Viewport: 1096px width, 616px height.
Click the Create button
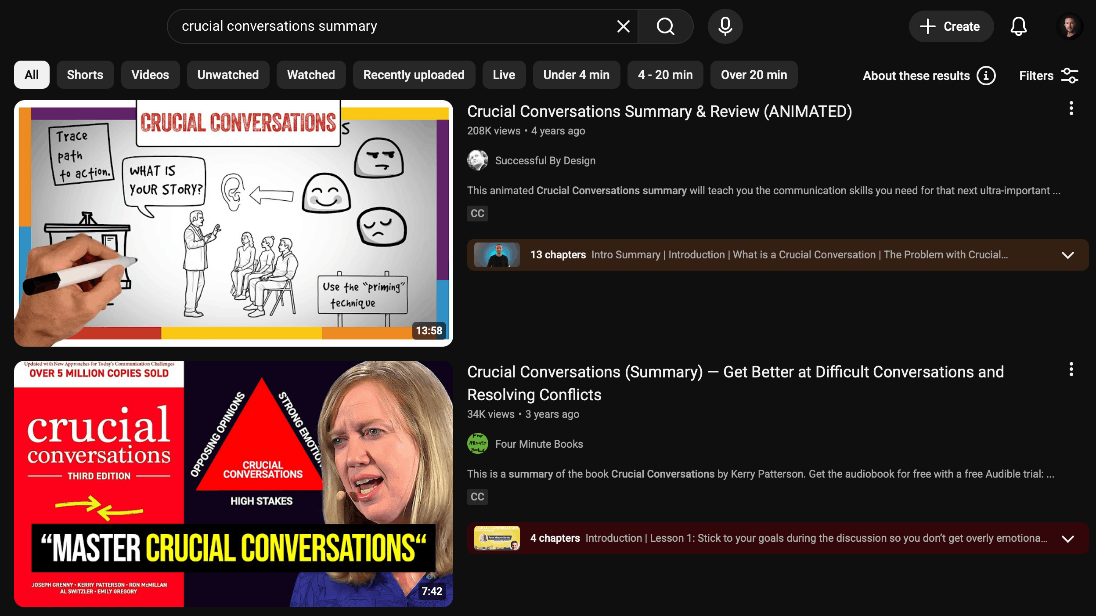[951, 26]
